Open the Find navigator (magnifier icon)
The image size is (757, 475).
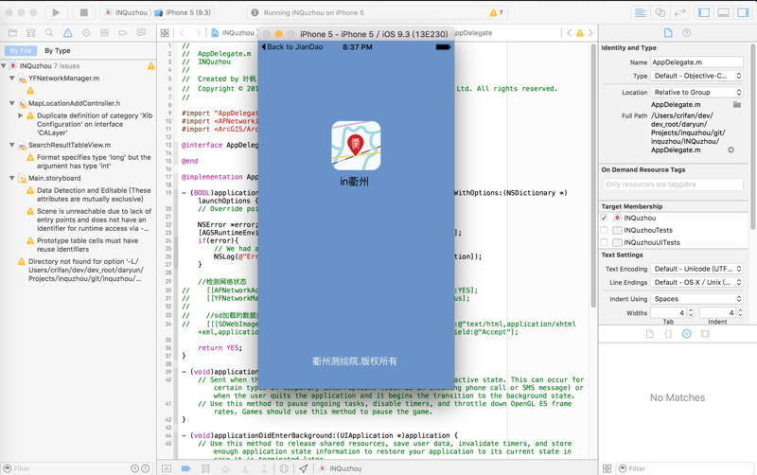coord(49,33)
